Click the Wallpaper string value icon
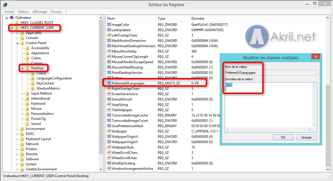Screen dimensions: 333x181 pos(109,131)
